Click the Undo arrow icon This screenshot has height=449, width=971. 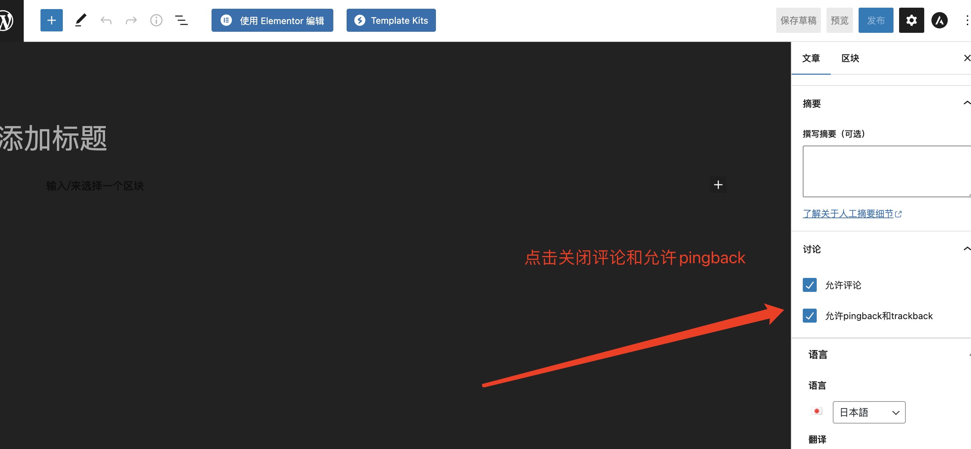point(106,20)
